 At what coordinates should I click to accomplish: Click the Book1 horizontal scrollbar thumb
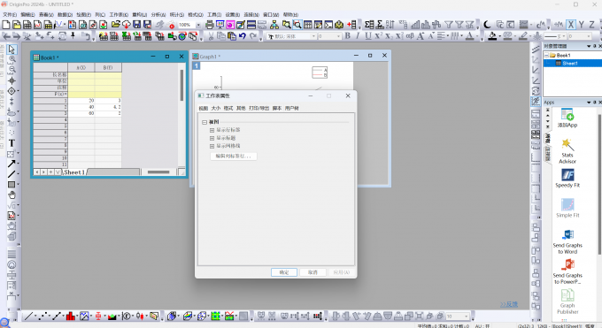[158, 172]
